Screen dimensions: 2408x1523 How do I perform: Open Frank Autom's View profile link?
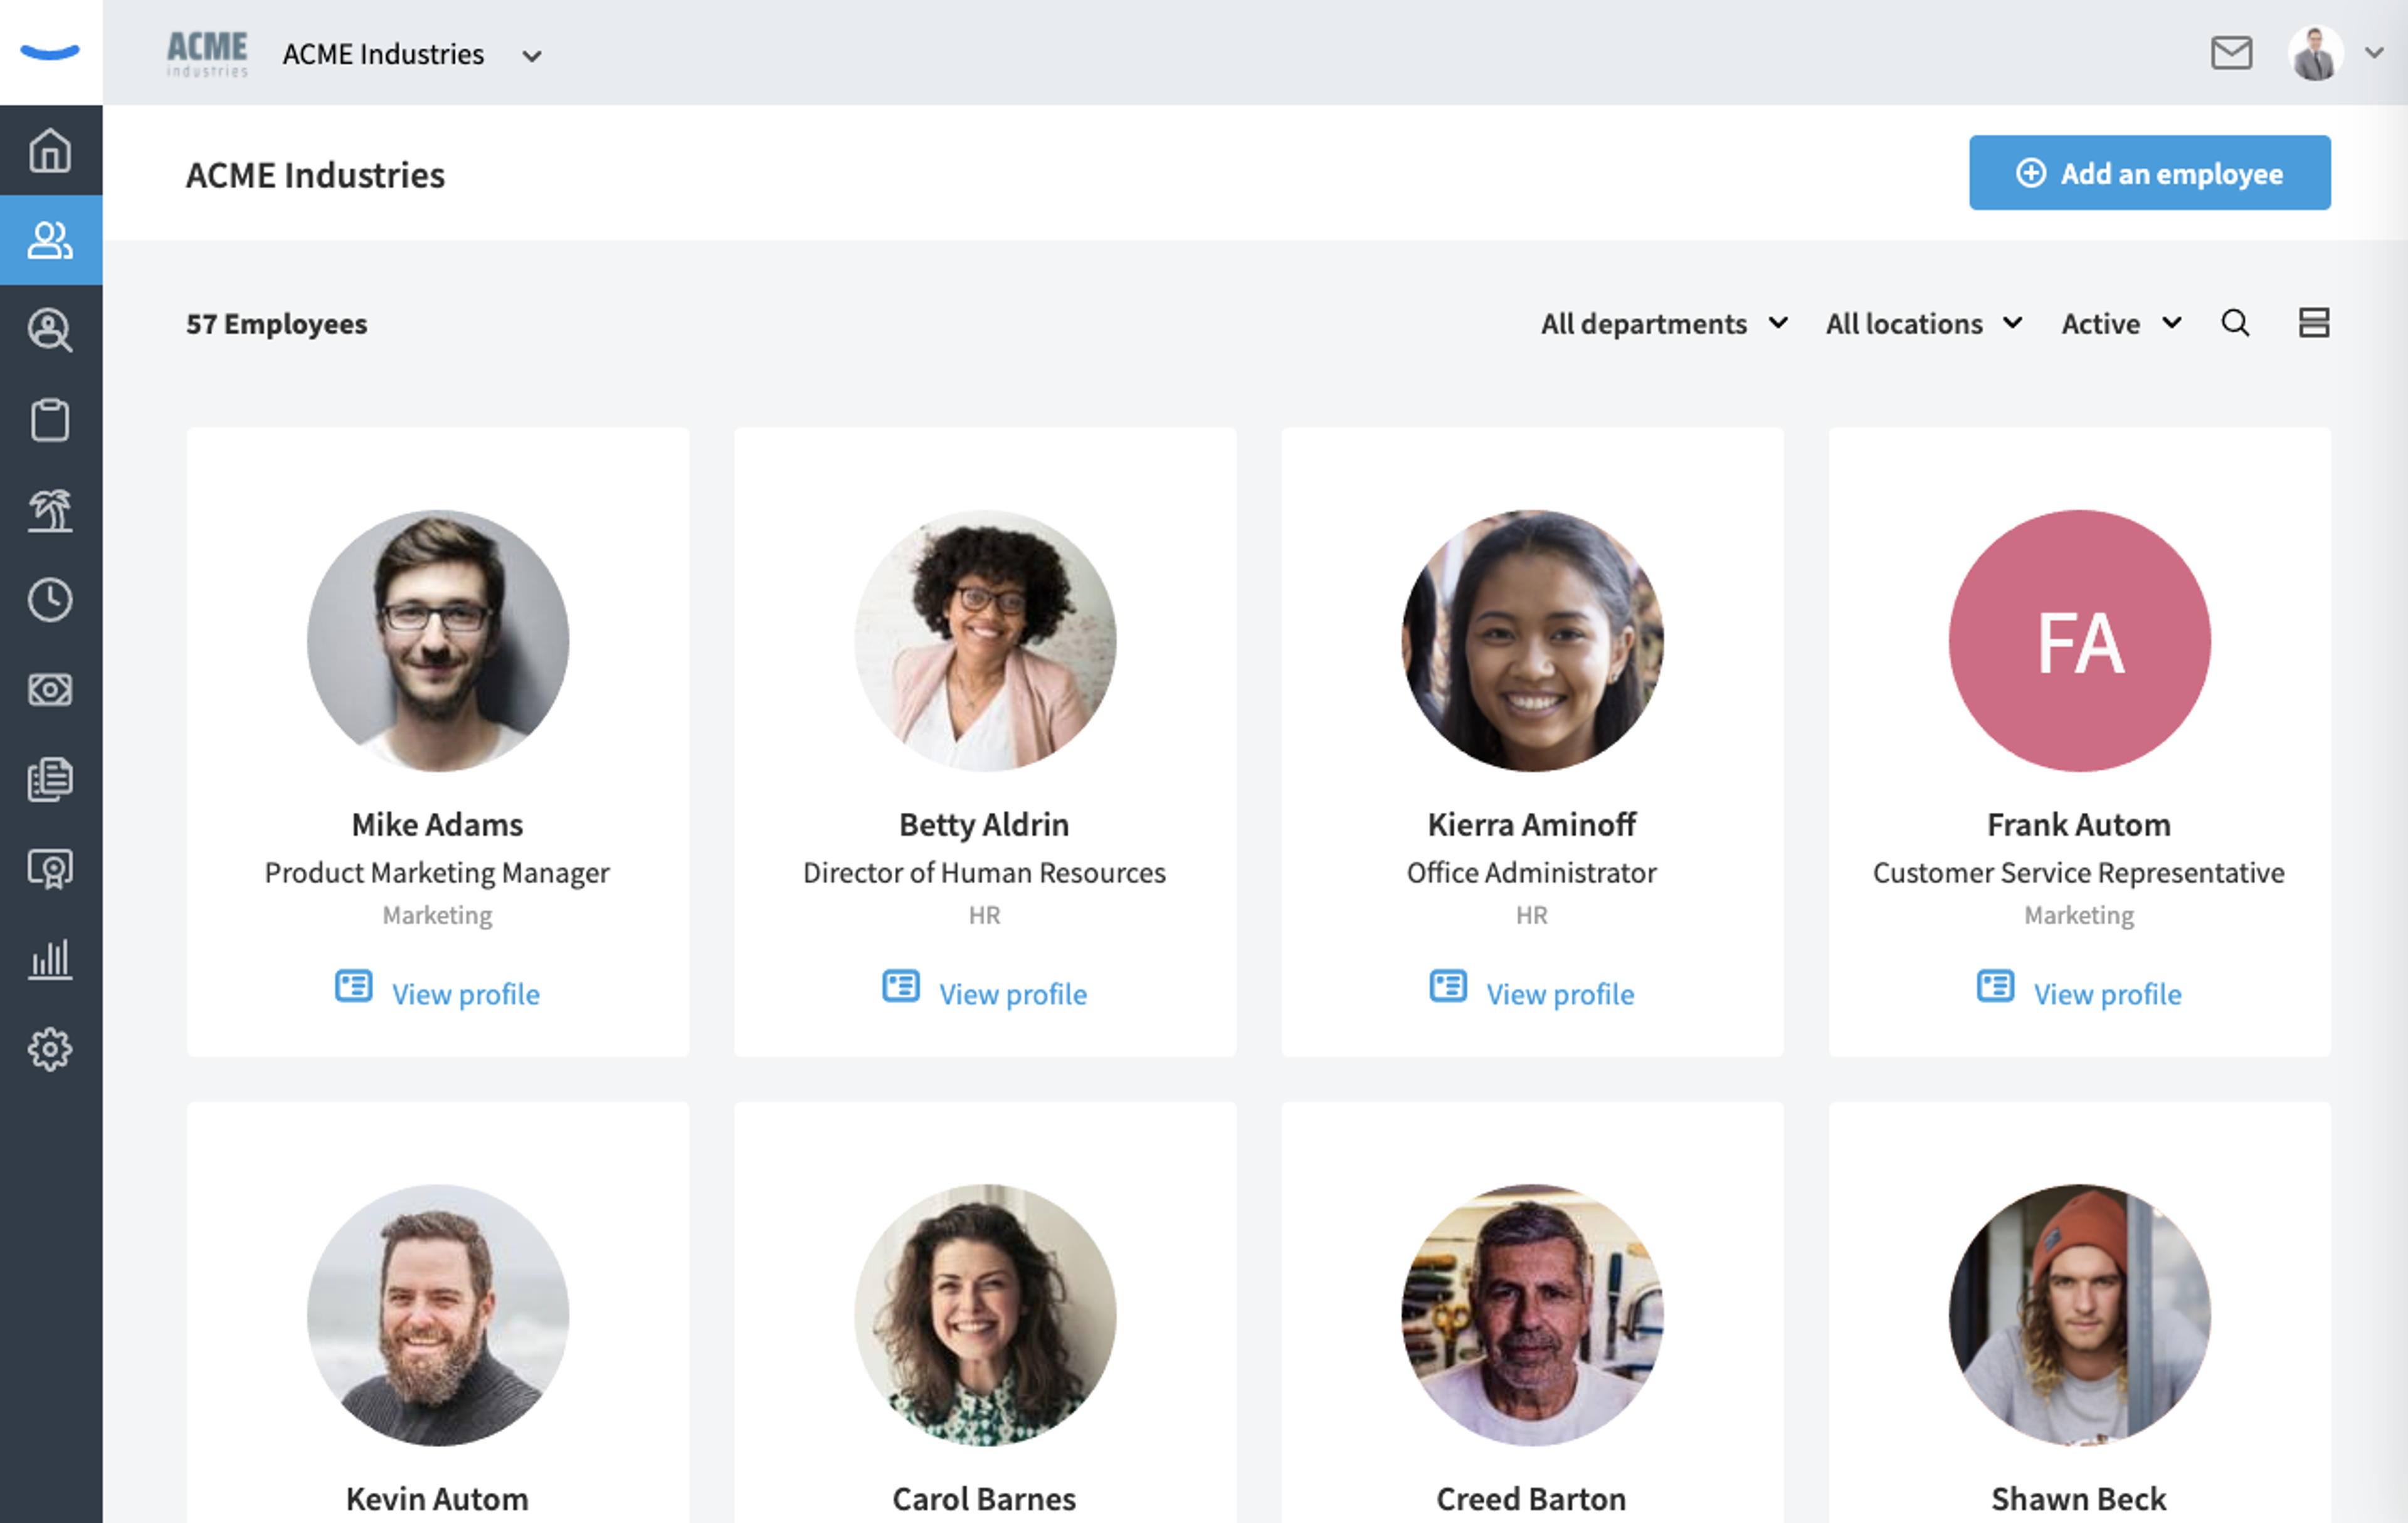point(2108,995)
